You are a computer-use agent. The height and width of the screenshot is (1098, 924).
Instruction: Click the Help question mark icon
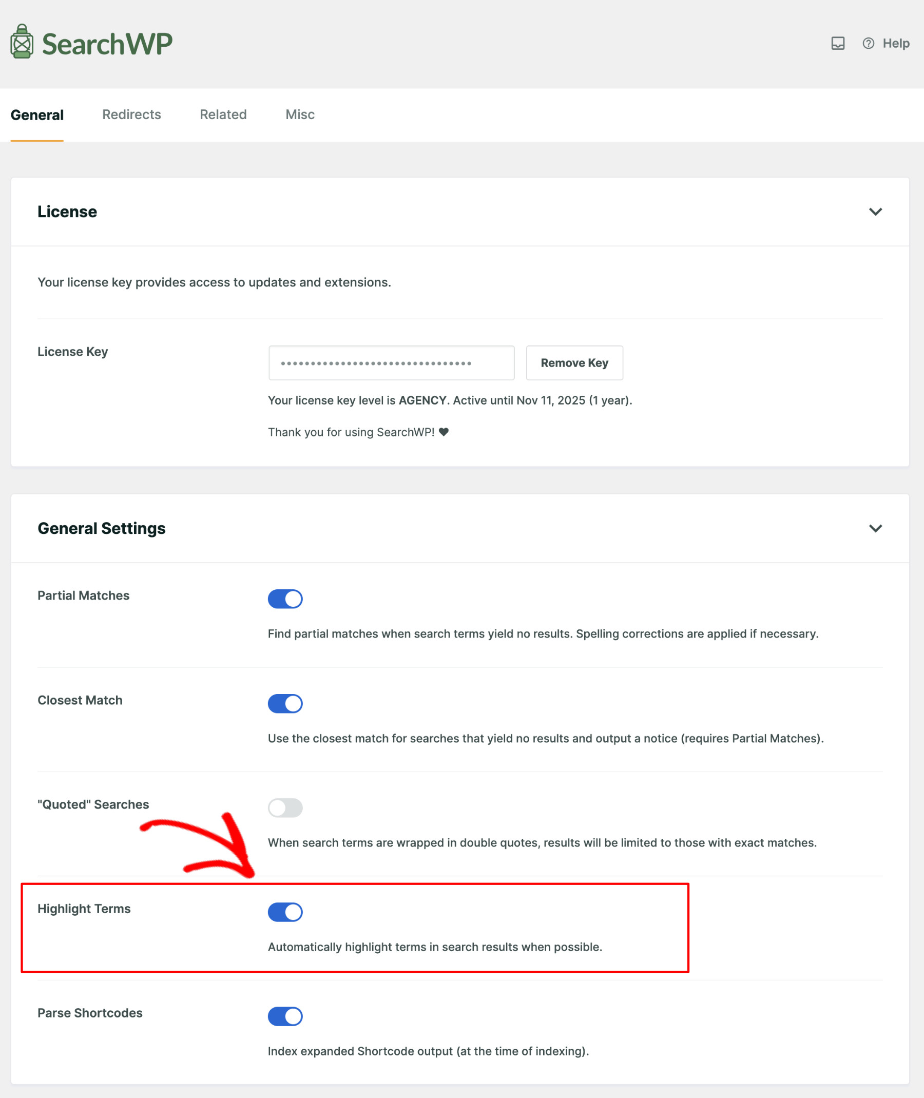868,44
